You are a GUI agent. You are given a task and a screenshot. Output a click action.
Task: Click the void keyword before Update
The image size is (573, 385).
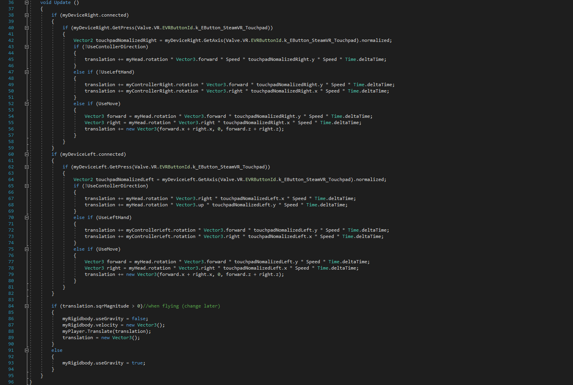(x=46, y=2)
